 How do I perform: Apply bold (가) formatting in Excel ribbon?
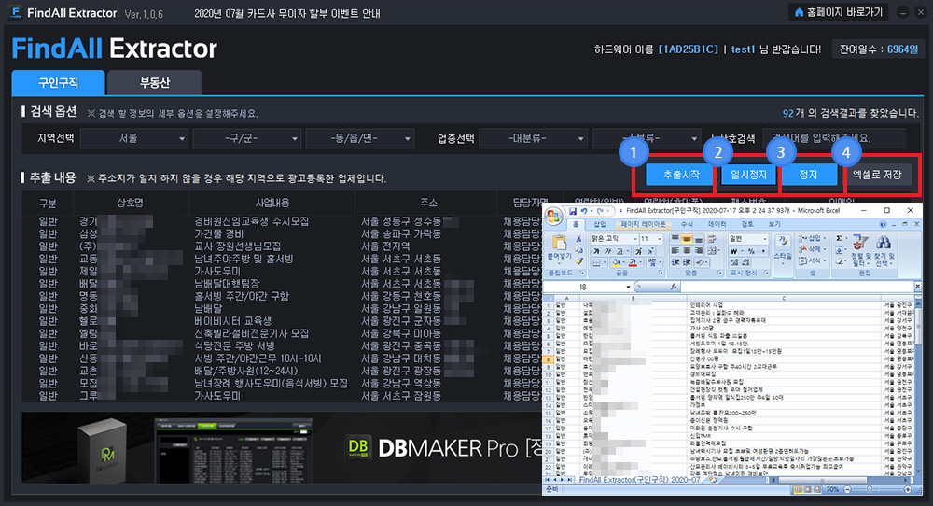point(596,252)
